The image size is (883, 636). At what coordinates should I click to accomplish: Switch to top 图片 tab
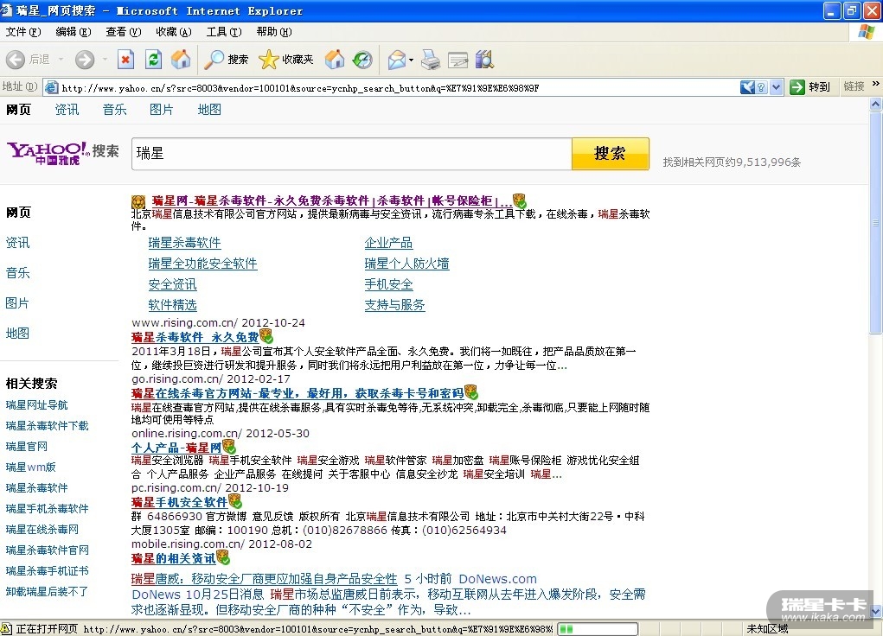(x=161, y=110)
